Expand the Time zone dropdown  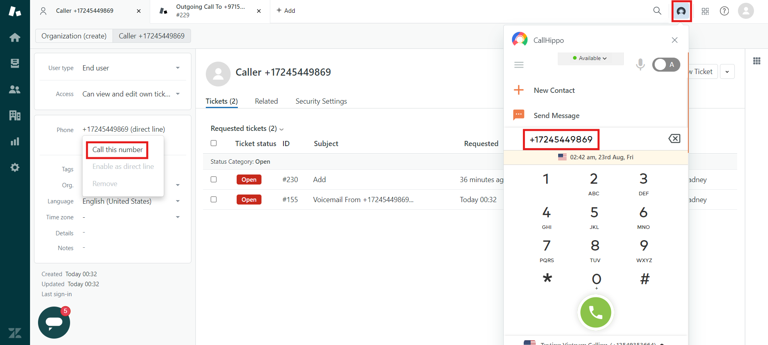coord(178,217)
